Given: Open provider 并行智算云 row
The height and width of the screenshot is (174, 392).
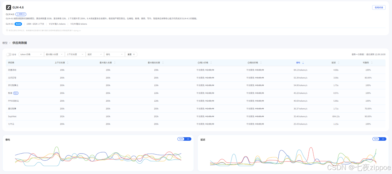Looking at the screenshot, I should [196, 85].
